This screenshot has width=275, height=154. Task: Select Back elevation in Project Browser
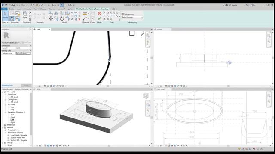point(12,115)
